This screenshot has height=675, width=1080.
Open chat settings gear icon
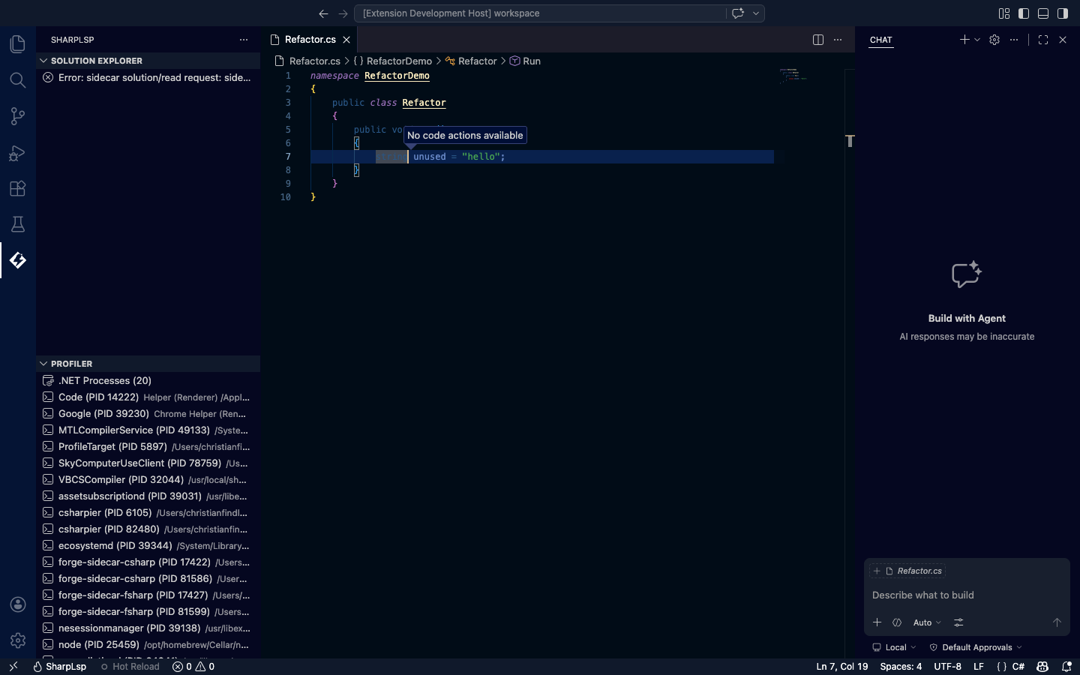pos(994,40)
